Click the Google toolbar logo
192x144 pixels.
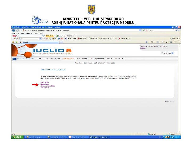15,38
